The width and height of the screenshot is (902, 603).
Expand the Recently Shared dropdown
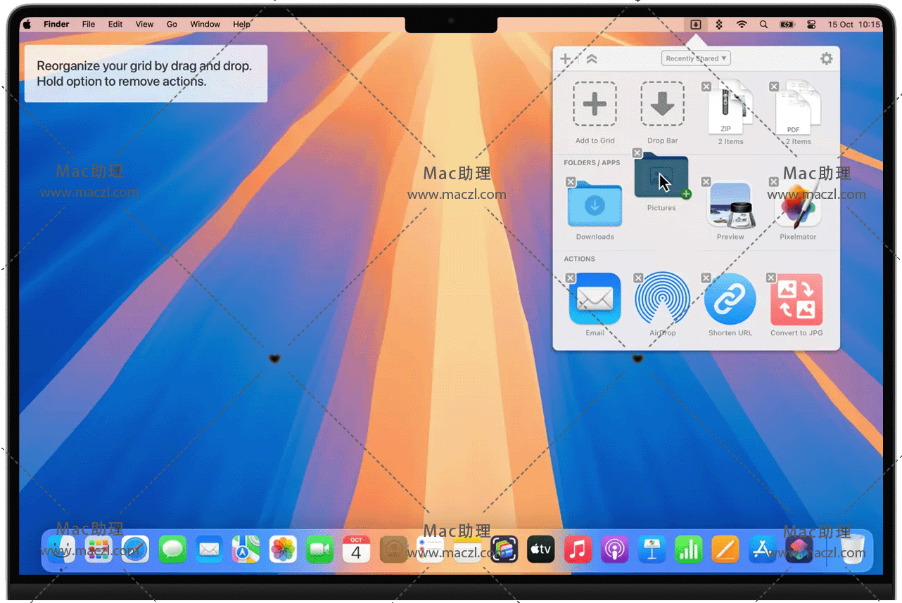point(696,58)
